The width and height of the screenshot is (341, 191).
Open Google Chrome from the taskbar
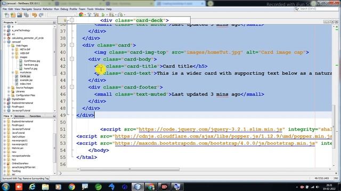pos(72,187)
